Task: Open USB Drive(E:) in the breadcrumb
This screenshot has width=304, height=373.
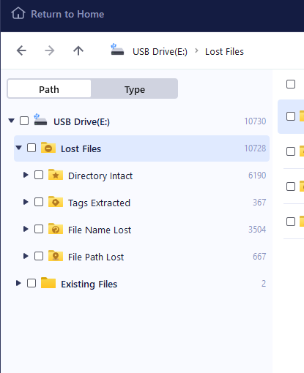Action: click(x=160, y=51)
